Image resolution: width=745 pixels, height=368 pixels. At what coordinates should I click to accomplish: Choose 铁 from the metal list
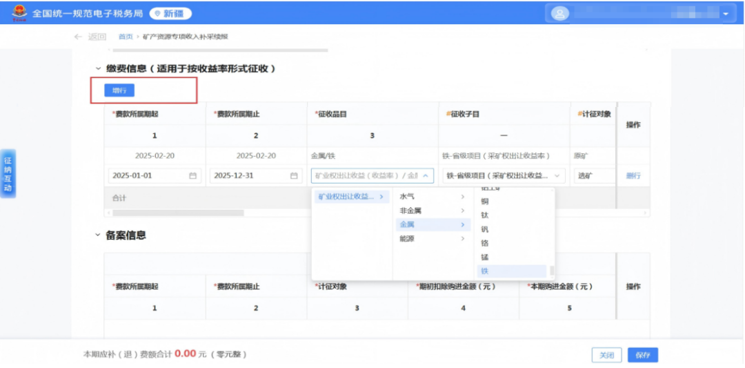pyautogui.click(x=512, y=271)
